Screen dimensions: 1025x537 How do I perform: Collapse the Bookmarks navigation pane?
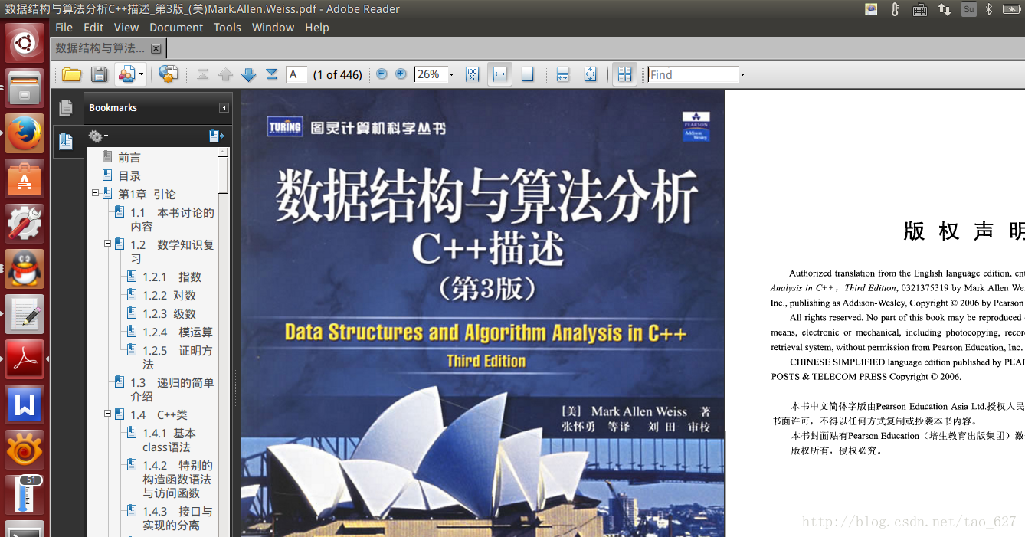tap(224, 108)
